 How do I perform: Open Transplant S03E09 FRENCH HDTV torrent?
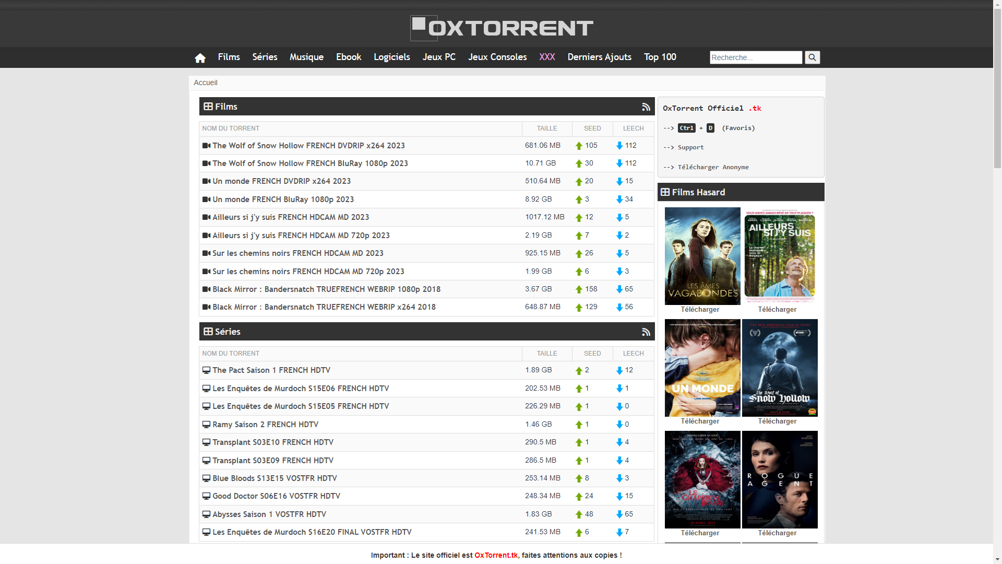click(x=273, y=461)
